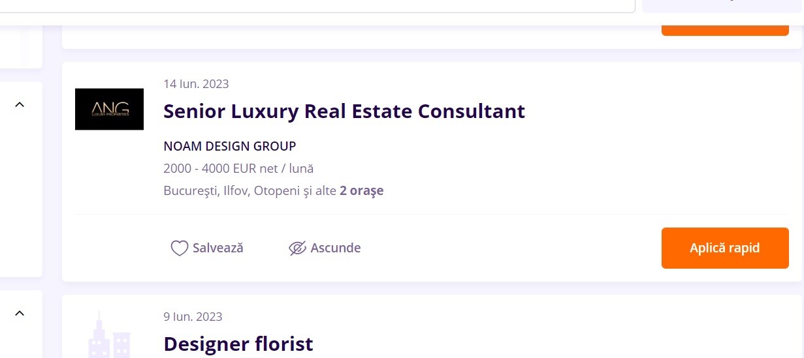Screen dimensions: 804x358
Task: Click the 9 Iun. 2023 posting date
Action: pyautogui.click(x=193, y=317)
